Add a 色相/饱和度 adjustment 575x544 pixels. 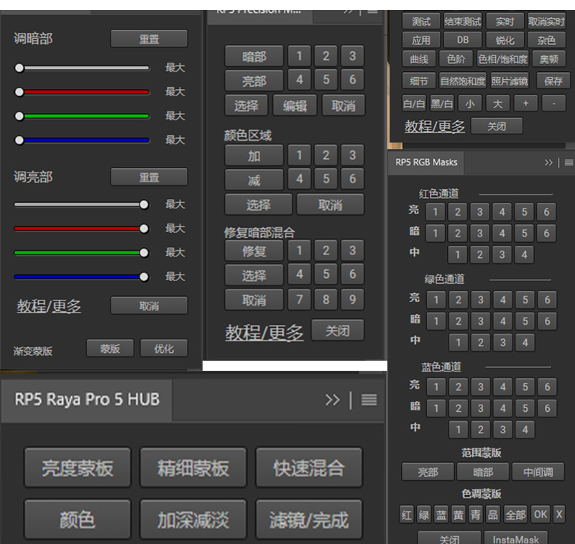click(x=502, y=59)
